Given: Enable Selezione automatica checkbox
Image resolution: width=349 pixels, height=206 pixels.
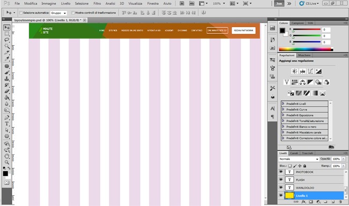Looking at the screenshot, I should click(x=21, y=13).
